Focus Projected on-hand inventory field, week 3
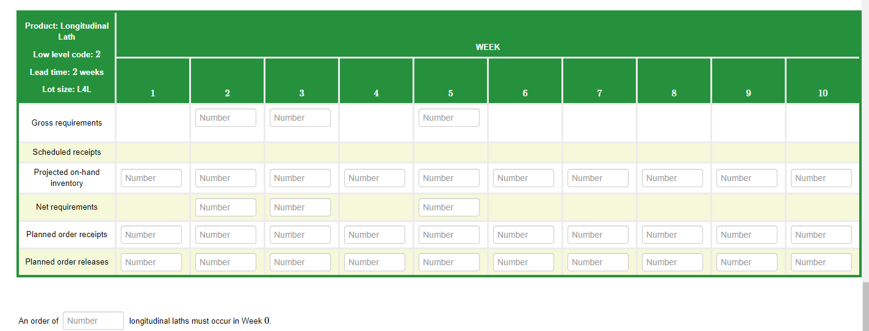 300,178
